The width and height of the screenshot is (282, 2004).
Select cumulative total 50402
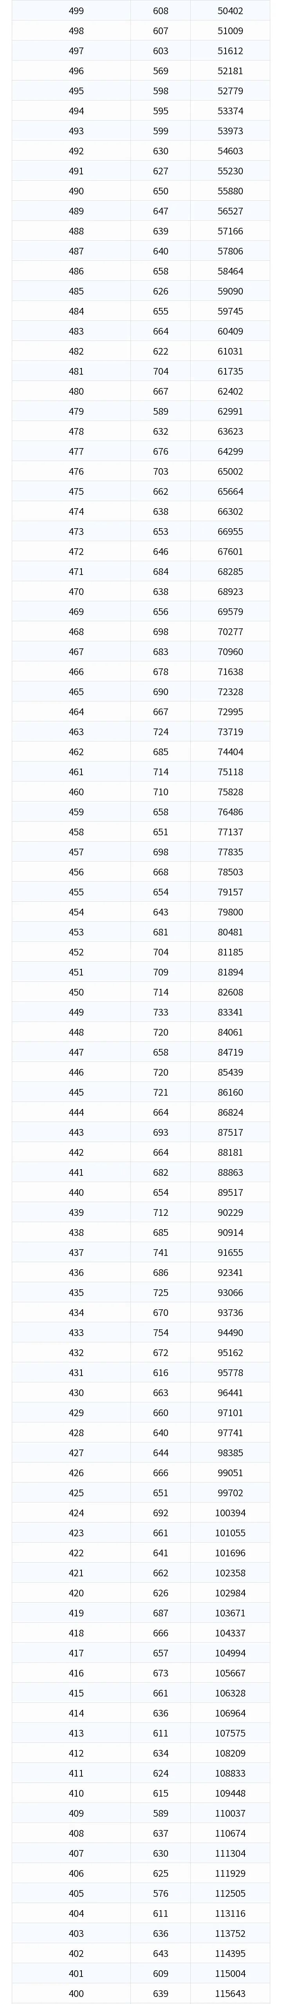point(230,11)
